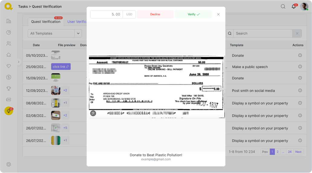Screen dimensions: 312x173
Task: Open the pie chart icon in sidebar
Action: click(9, 32)
